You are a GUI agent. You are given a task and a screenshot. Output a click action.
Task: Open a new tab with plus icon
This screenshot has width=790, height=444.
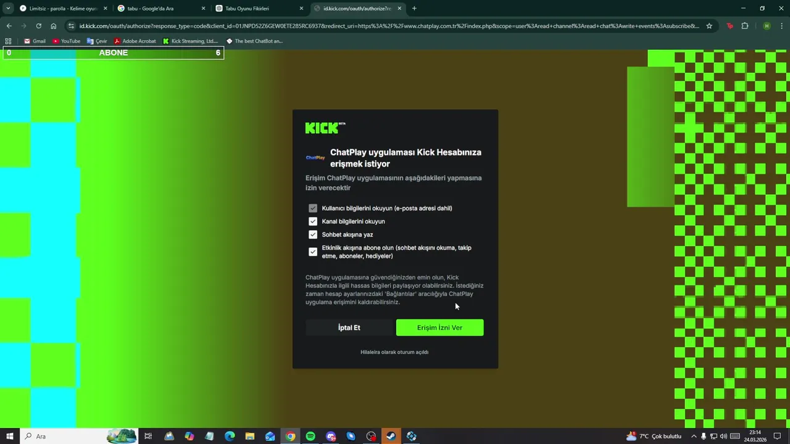coord(414,9)
